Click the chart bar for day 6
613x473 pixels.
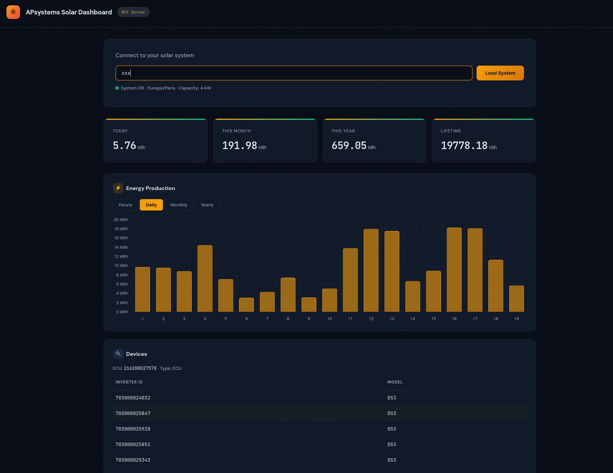pyautogui.click(x=247, y=305)
